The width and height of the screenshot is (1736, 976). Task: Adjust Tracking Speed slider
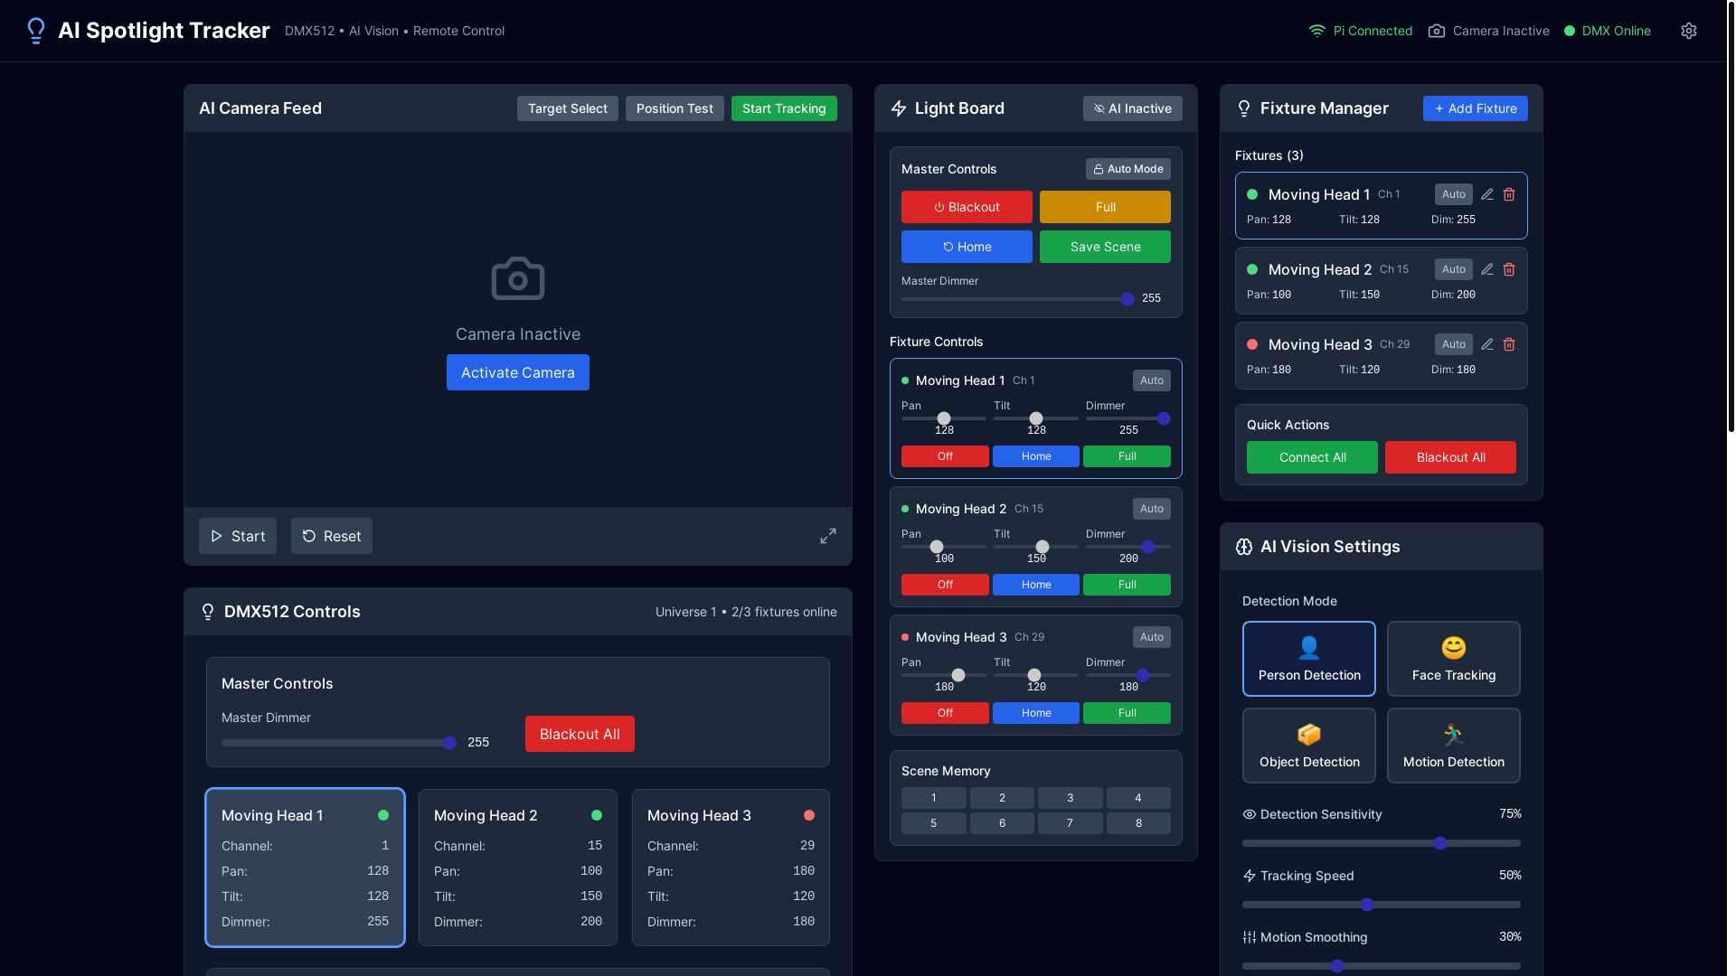click(1382, 905)
